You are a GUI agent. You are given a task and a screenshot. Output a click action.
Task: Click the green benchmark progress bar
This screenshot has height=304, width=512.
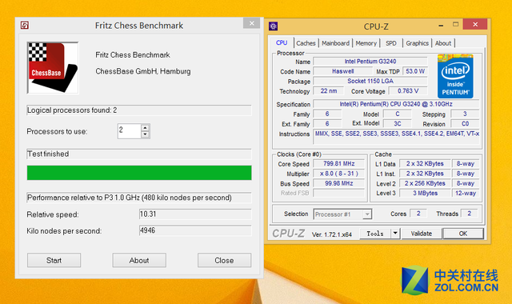(x=139, y=173)
